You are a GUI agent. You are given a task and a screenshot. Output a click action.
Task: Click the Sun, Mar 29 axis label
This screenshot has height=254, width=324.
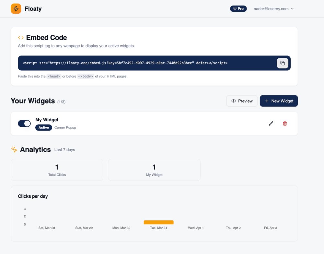tap(84, 228)
